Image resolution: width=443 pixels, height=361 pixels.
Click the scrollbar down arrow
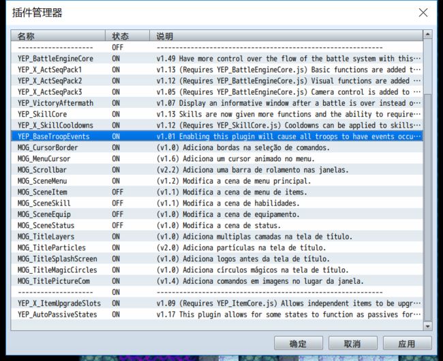pyautogui.click(x=427, y=326)
